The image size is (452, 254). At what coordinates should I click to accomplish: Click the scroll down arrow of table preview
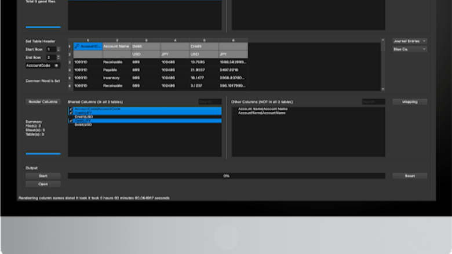[x=383, y=89]
